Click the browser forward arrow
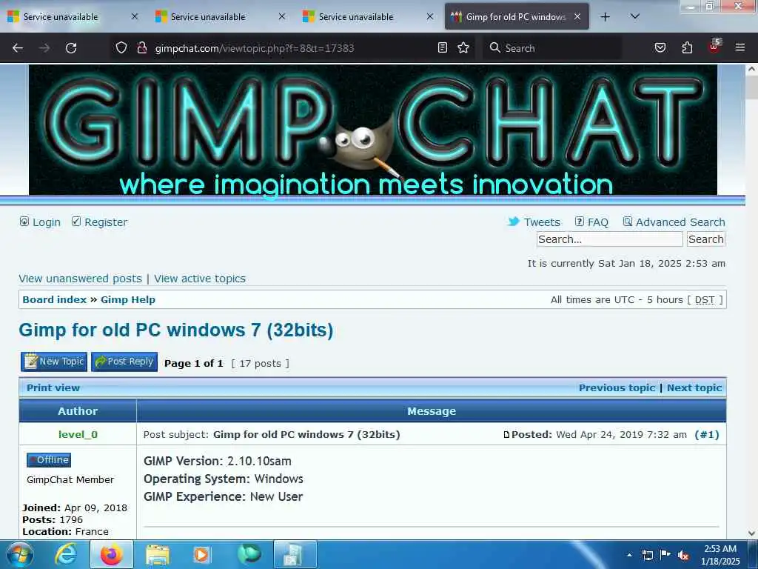Viewport: 758px width, 569px height. click(44, 48)
